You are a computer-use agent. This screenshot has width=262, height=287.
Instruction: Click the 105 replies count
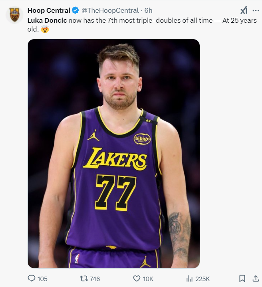click(42, 279)
